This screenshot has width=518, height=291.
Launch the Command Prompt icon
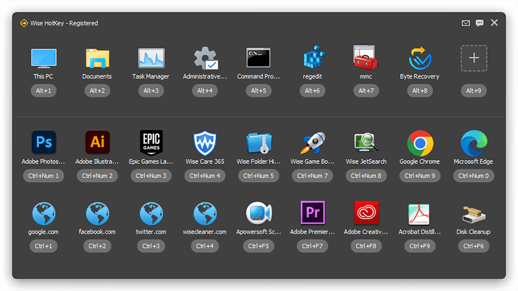(x=258, y=58)
